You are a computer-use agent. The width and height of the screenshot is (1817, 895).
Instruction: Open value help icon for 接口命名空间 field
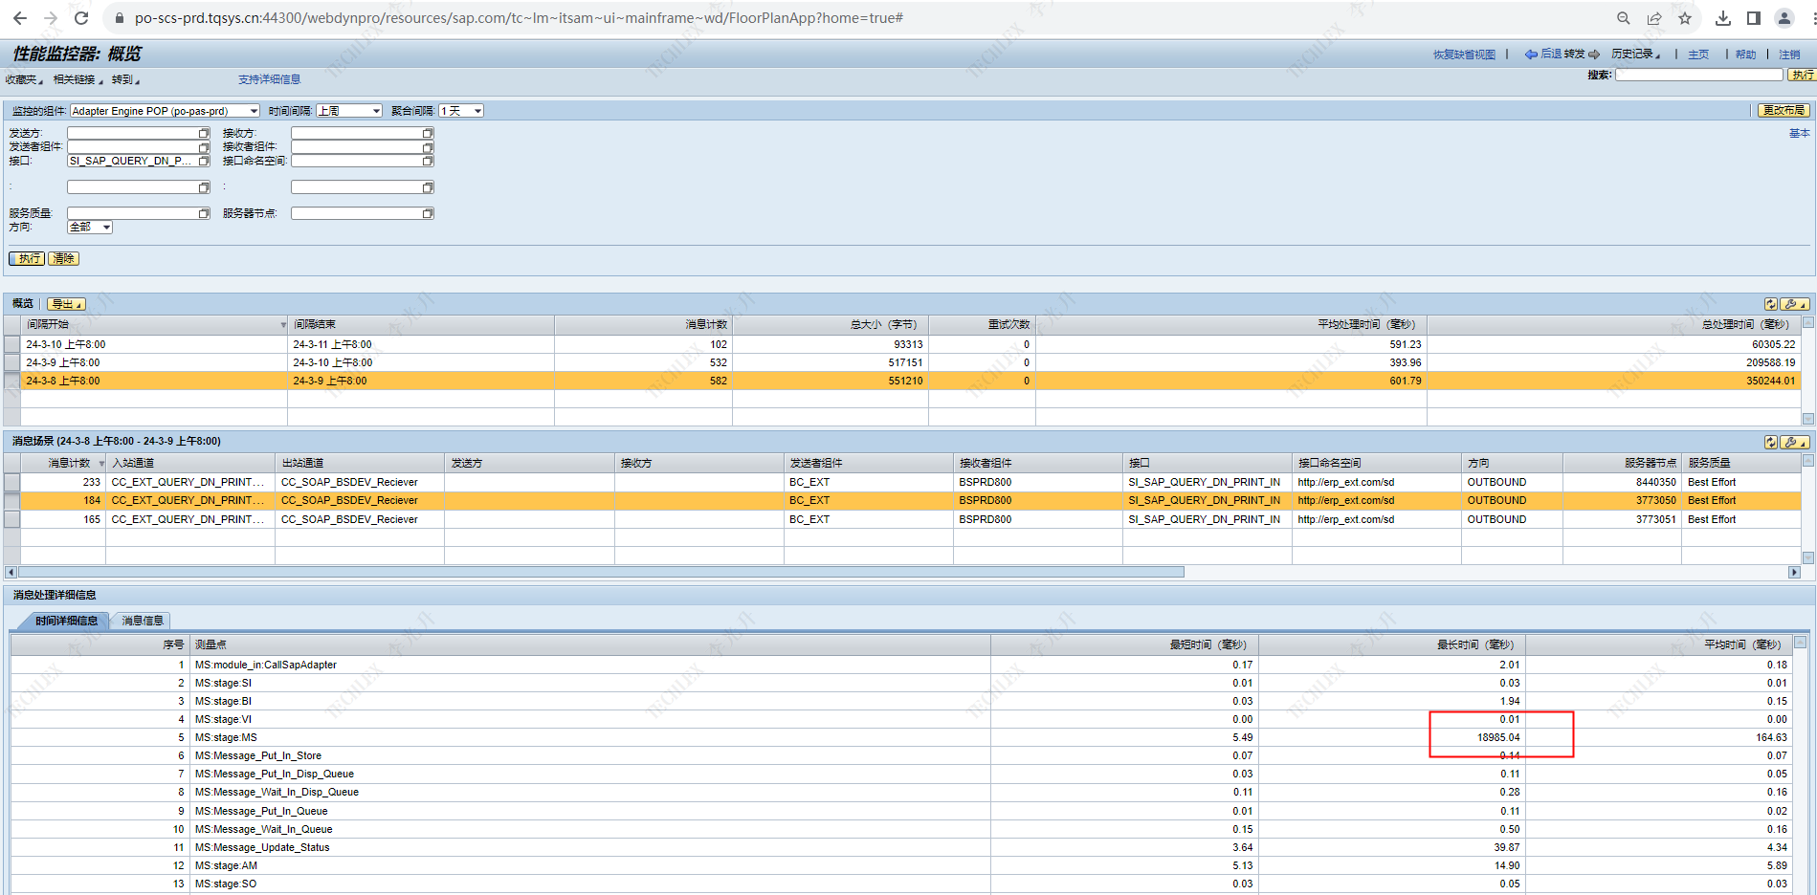coord(428,161)
